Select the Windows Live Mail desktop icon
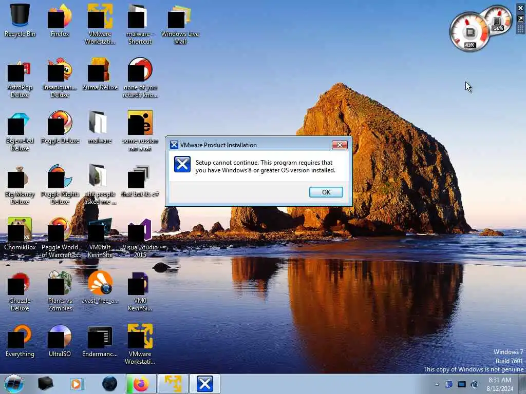The height and width of the screenshot is (394, 526). pyautogui.click(x=180, y=24)
